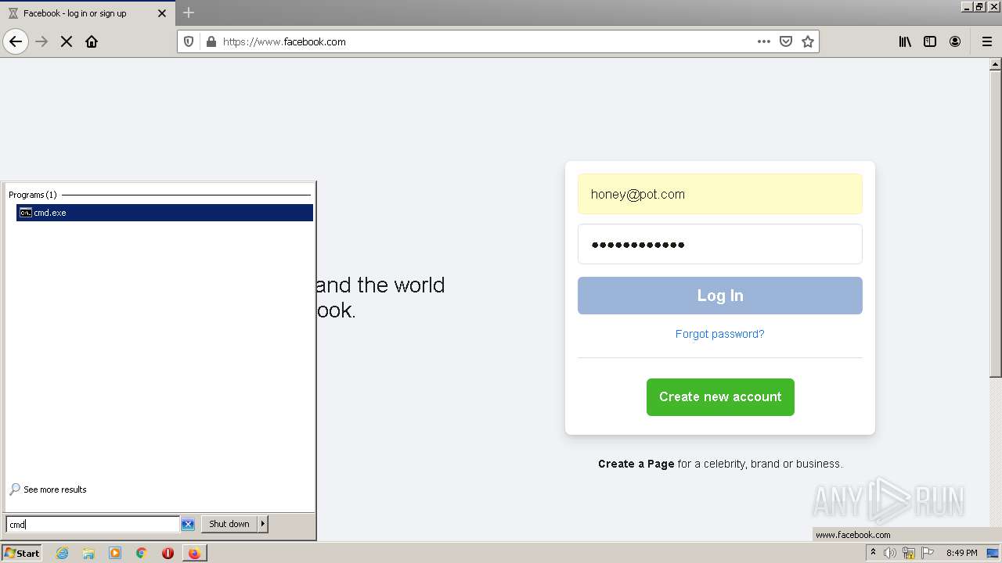Launch Google Chrome from the taskbar

[142, 553]
